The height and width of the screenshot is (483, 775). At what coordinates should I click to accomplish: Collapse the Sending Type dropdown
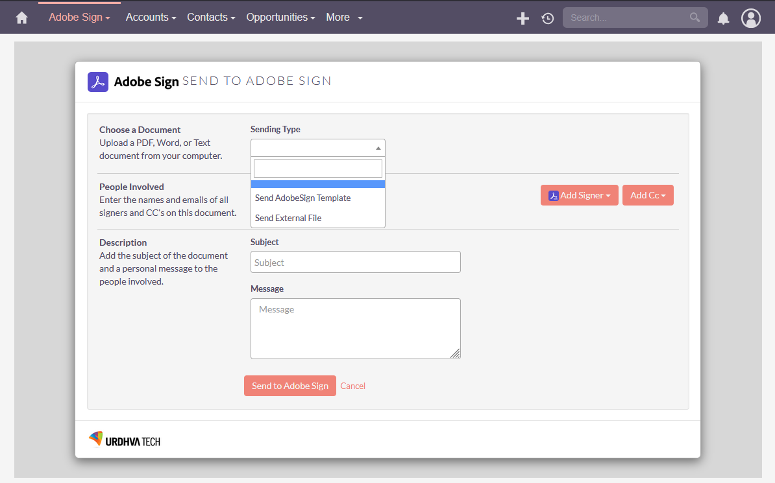pyautogui.click(x=378, y=147)
